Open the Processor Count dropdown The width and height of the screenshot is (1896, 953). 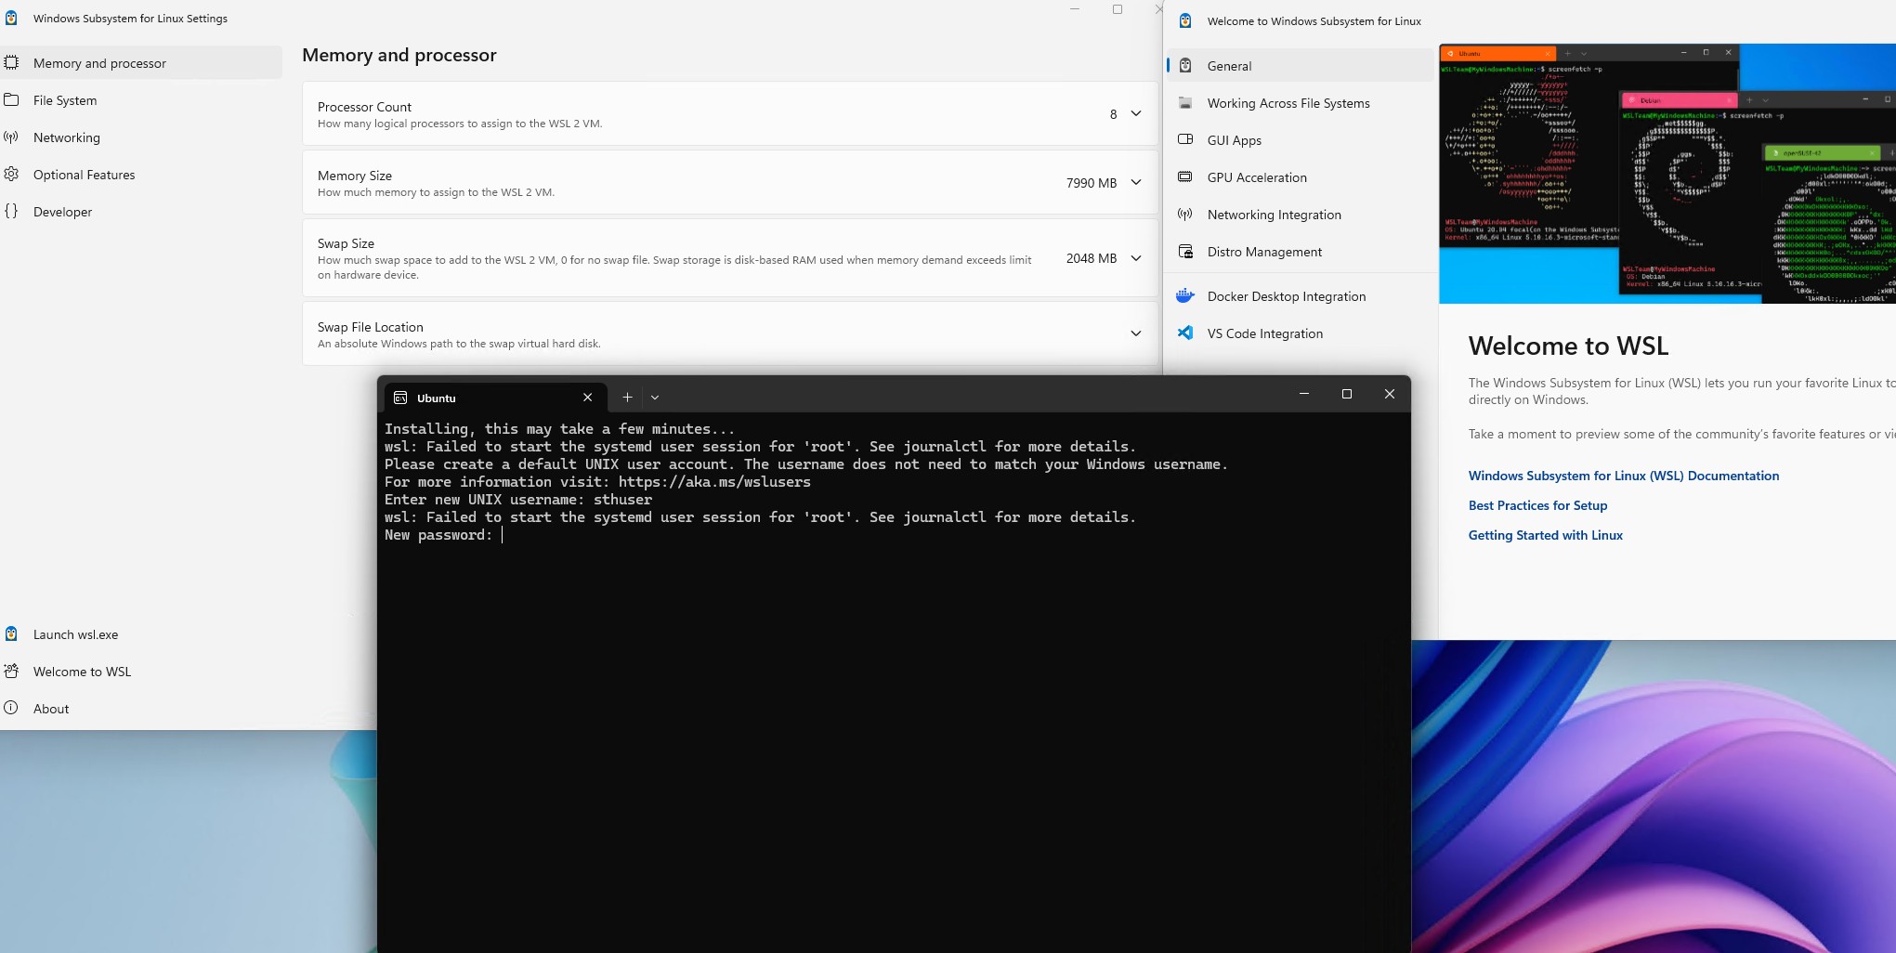click(1135, 114)
